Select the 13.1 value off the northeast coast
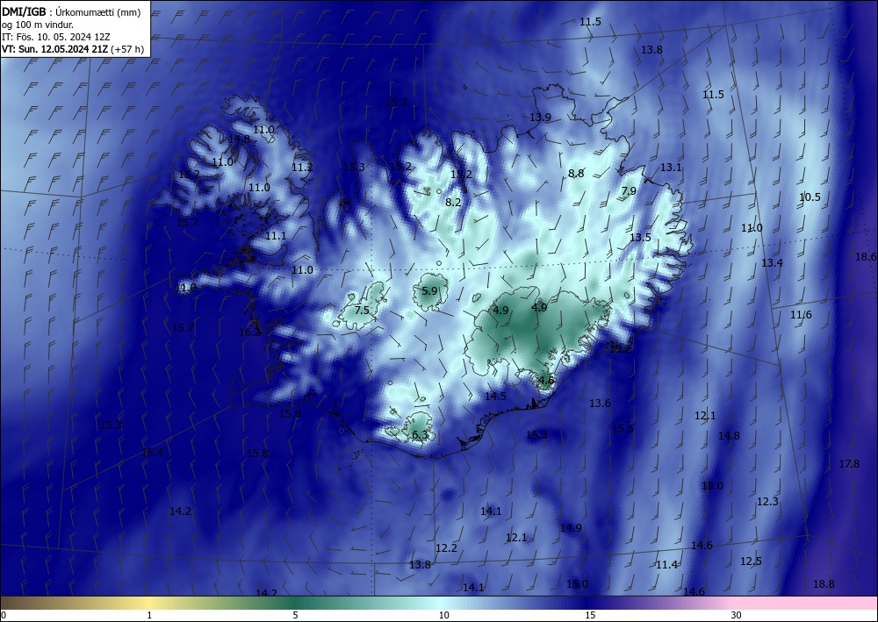The width and height of the screenshot is (878, 622). coord(671,168)
